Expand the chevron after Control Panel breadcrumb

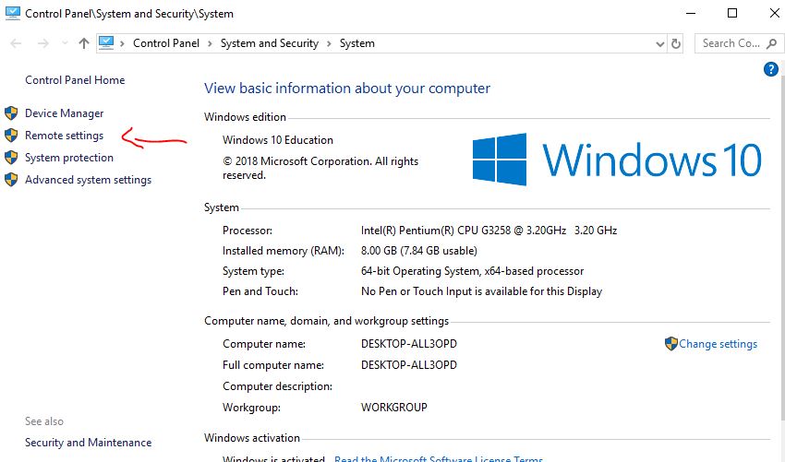[210, 43]
